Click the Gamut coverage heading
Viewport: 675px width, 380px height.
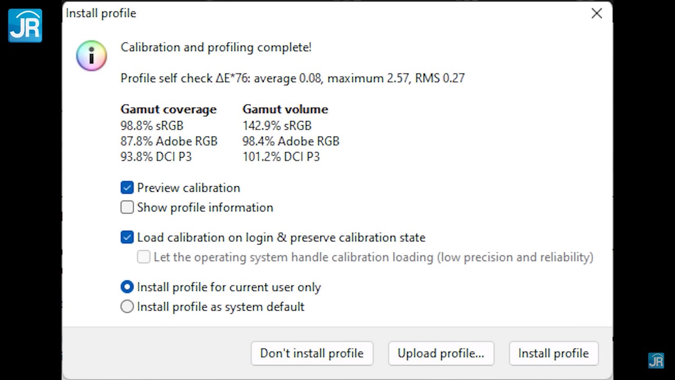[x=168, y=109]
